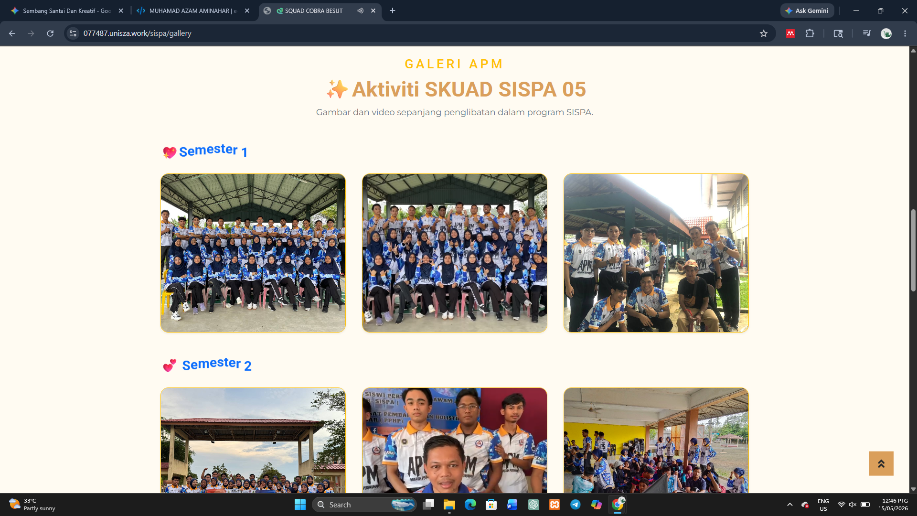Switch to Sembang Santai Dan Kreatif tab

pos(67,11)
